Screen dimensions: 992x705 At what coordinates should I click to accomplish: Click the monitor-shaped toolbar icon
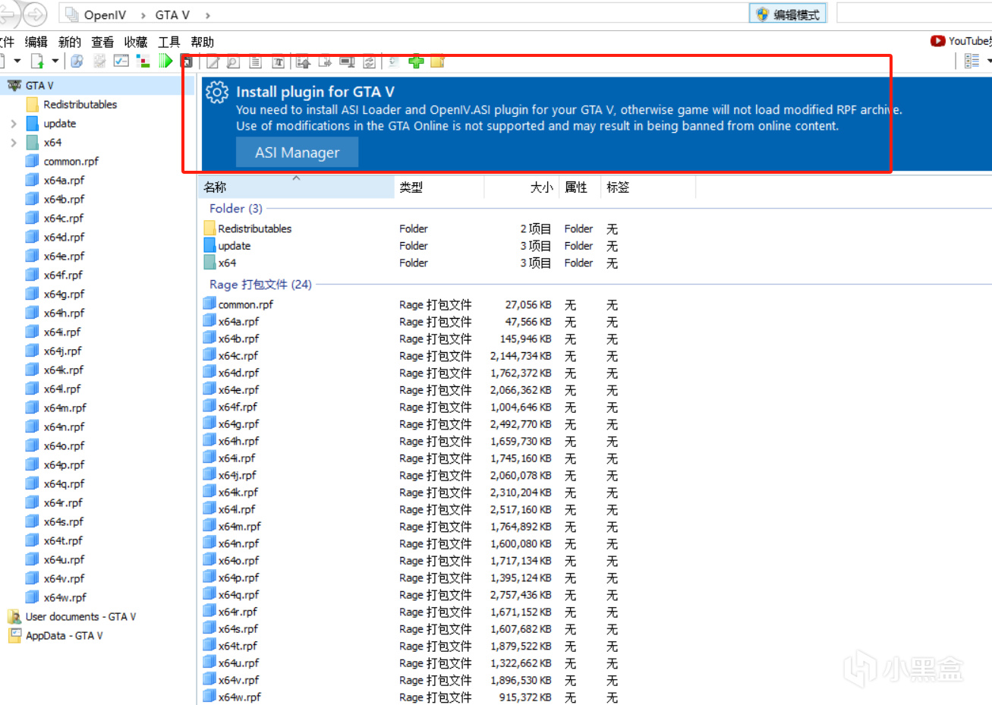coord(347,62)
